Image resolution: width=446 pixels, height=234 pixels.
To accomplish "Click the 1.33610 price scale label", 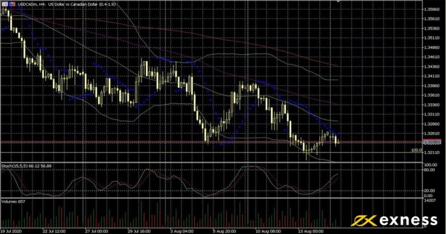I will tap(432, 95).
